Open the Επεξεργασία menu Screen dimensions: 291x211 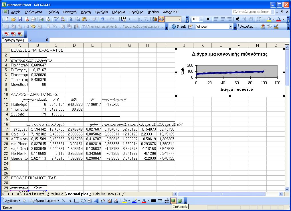click(33, 12)
